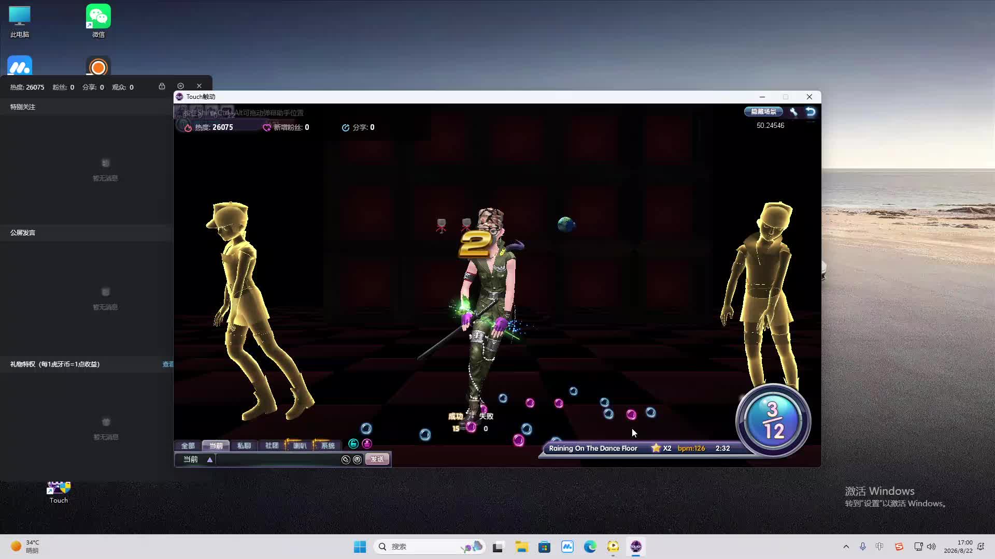Switch to the 社团 chat tab

272,446
